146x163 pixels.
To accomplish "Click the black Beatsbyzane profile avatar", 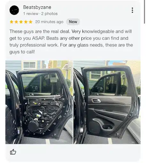I will (x=14, y=10).
